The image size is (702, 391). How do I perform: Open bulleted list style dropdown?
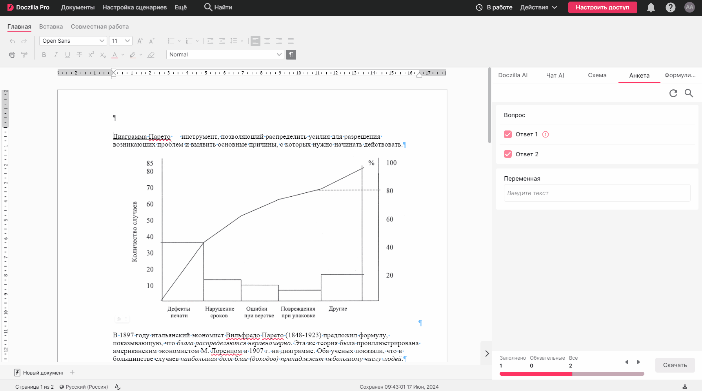click(179, 41)
